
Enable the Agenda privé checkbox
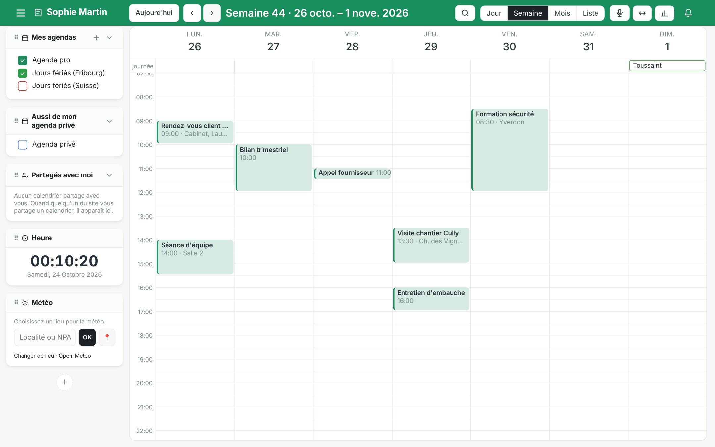click(23, 144)
